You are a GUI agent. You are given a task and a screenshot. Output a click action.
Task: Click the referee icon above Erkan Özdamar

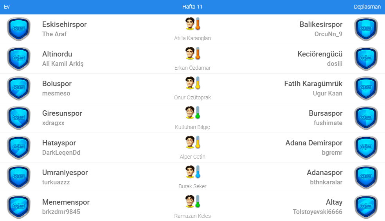(x=191, y=53)
